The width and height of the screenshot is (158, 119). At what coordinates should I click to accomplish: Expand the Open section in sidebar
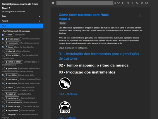21,16
